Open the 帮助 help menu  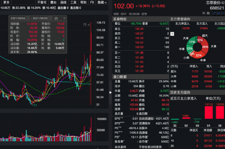click(x=83, y=2)
